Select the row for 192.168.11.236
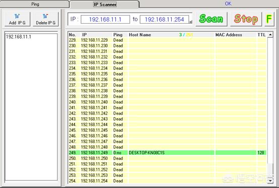The width and height of the screenshot is (279, 188). [x=167, y=79]
